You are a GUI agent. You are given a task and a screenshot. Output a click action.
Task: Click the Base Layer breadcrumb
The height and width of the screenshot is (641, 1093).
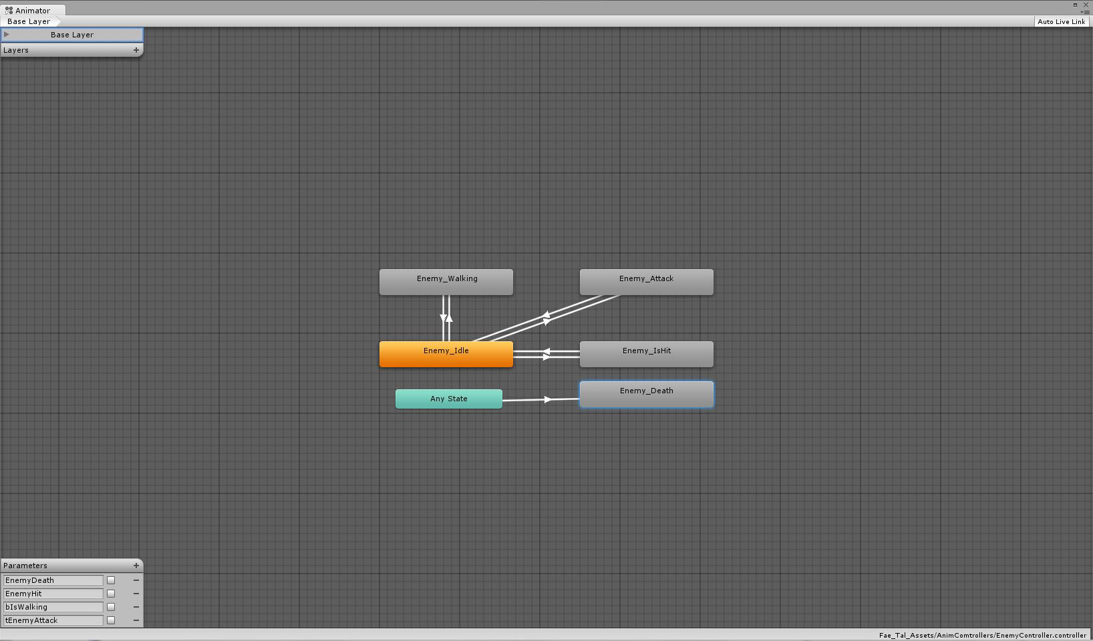29,21
